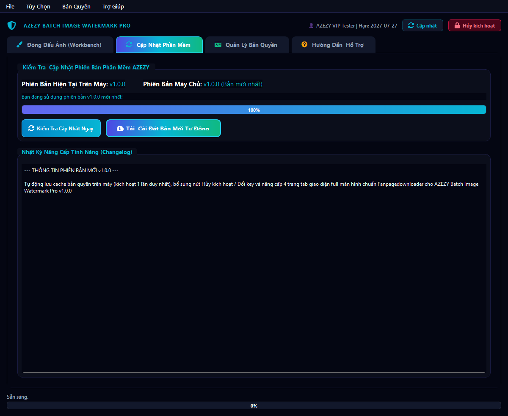Viewport: 508px width, 416px height.
Task: Click the Phiên Bản Máy Chủ label
Action: 172,84
